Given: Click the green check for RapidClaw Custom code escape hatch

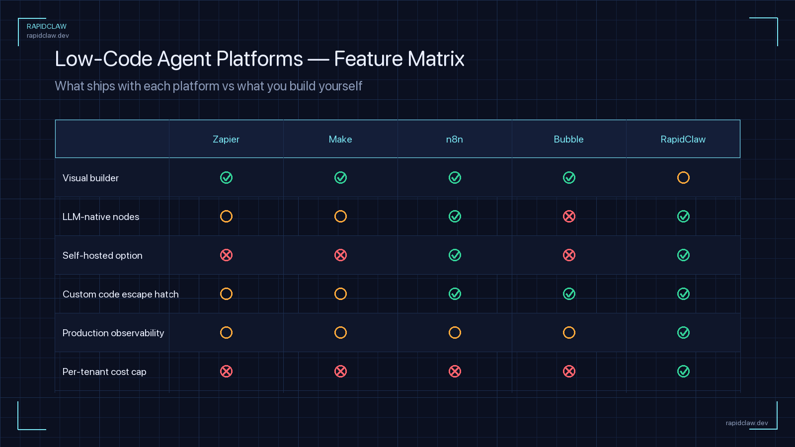Looking at the screenshot, I should click(x=683, y=294).
